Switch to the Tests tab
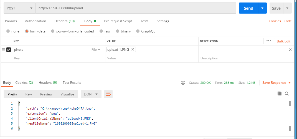Viewport: 297px width, 139px height. pyautogui.click(x=144, y=21)
